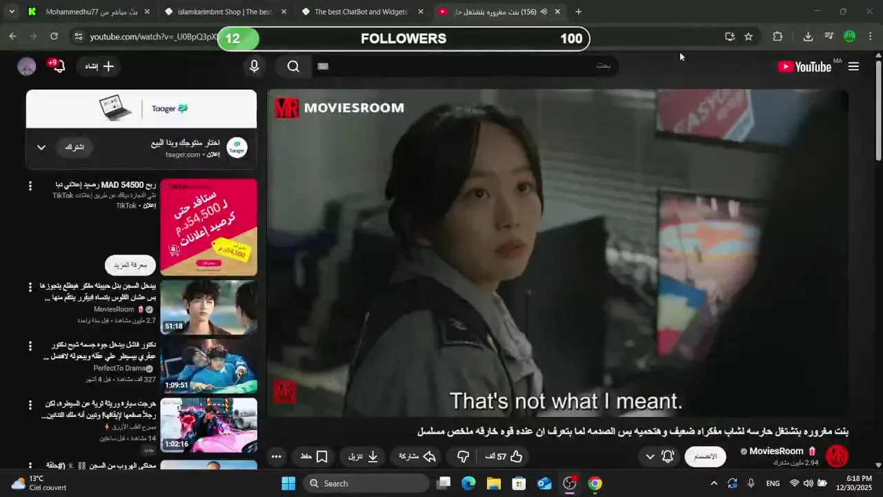Click the اشتراك button on Taager ad
Viewport: 883px width, 497px height.
(75, 147)
